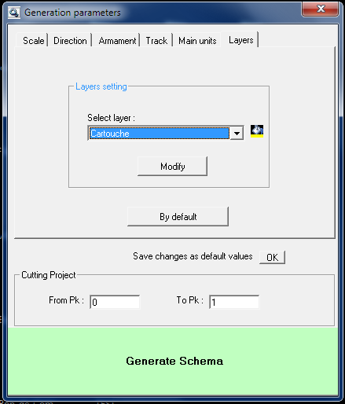
Task: Click the Layers tab
Action: (x=240, y=40)
